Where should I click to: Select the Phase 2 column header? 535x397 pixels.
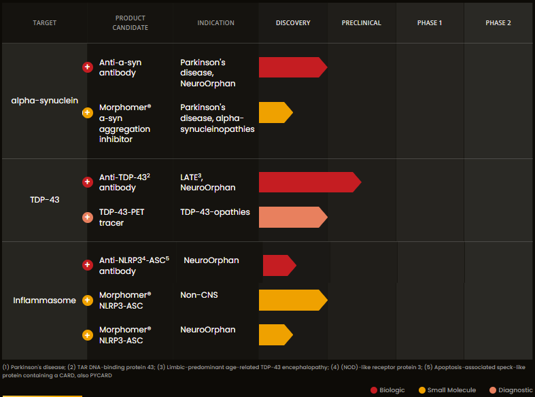pos(498,23)
